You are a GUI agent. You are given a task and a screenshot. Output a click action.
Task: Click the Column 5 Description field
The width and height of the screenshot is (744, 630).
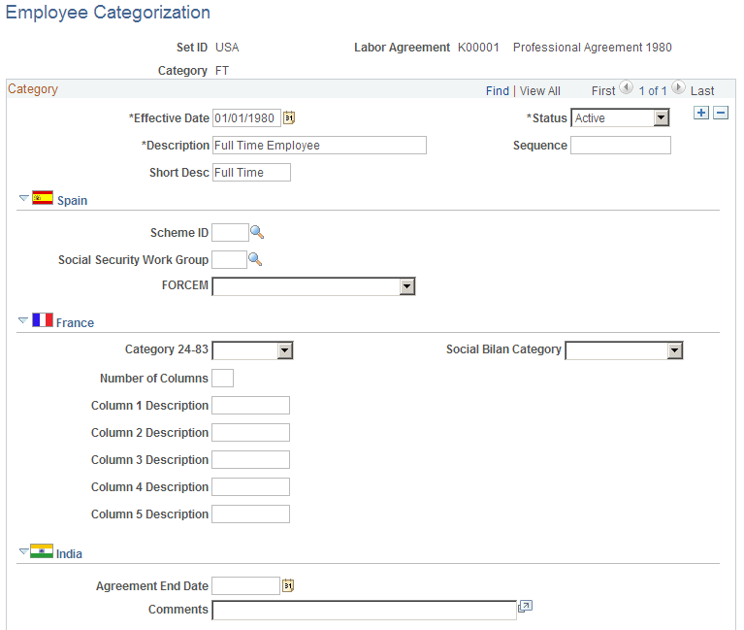pyautogui.click(x=250, y=514)
